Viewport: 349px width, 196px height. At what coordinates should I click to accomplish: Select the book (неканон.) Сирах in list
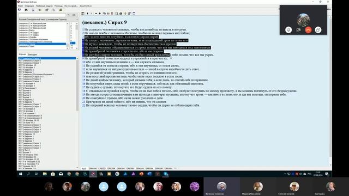click(x=43, y=44)
